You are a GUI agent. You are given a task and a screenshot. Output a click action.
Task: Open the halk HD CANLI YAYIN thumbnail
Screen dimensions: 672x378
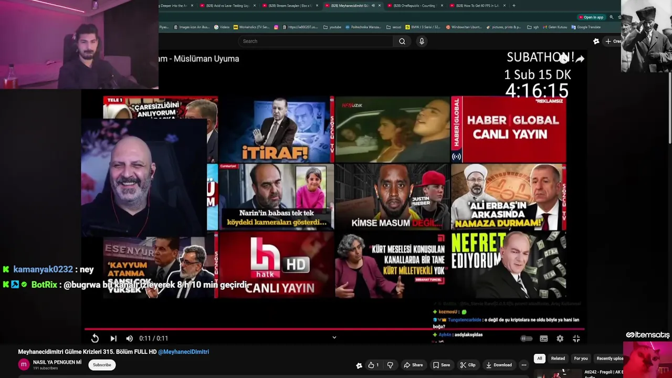tap(277, 265)
